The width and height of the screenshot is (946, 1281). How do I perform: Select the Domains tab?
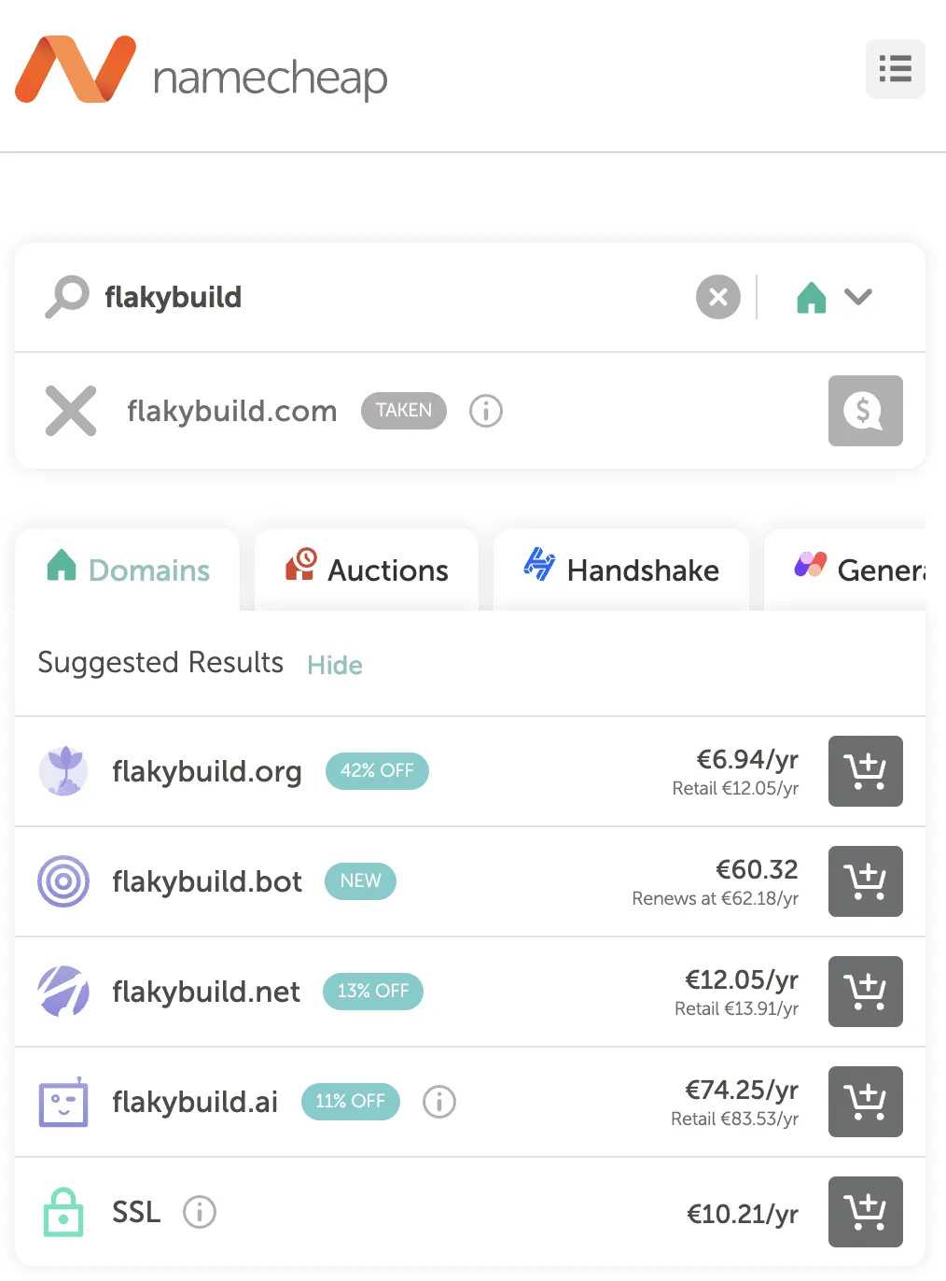pyautogui.click(x=127, y=570)
